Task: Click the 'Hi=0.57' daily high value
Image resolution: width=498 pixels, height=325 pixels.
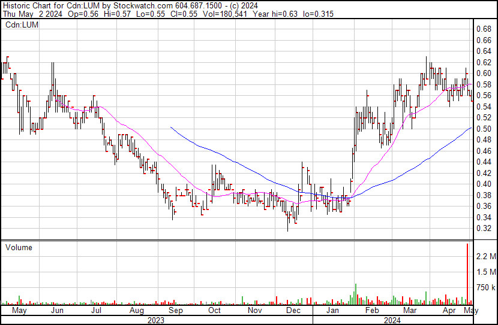Action: click(x=117, y=14)
